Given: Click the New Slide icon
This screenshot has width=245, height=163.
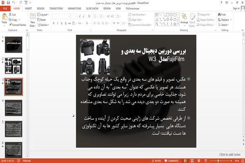Looking at the screenshot, I should tap(33, 16).
